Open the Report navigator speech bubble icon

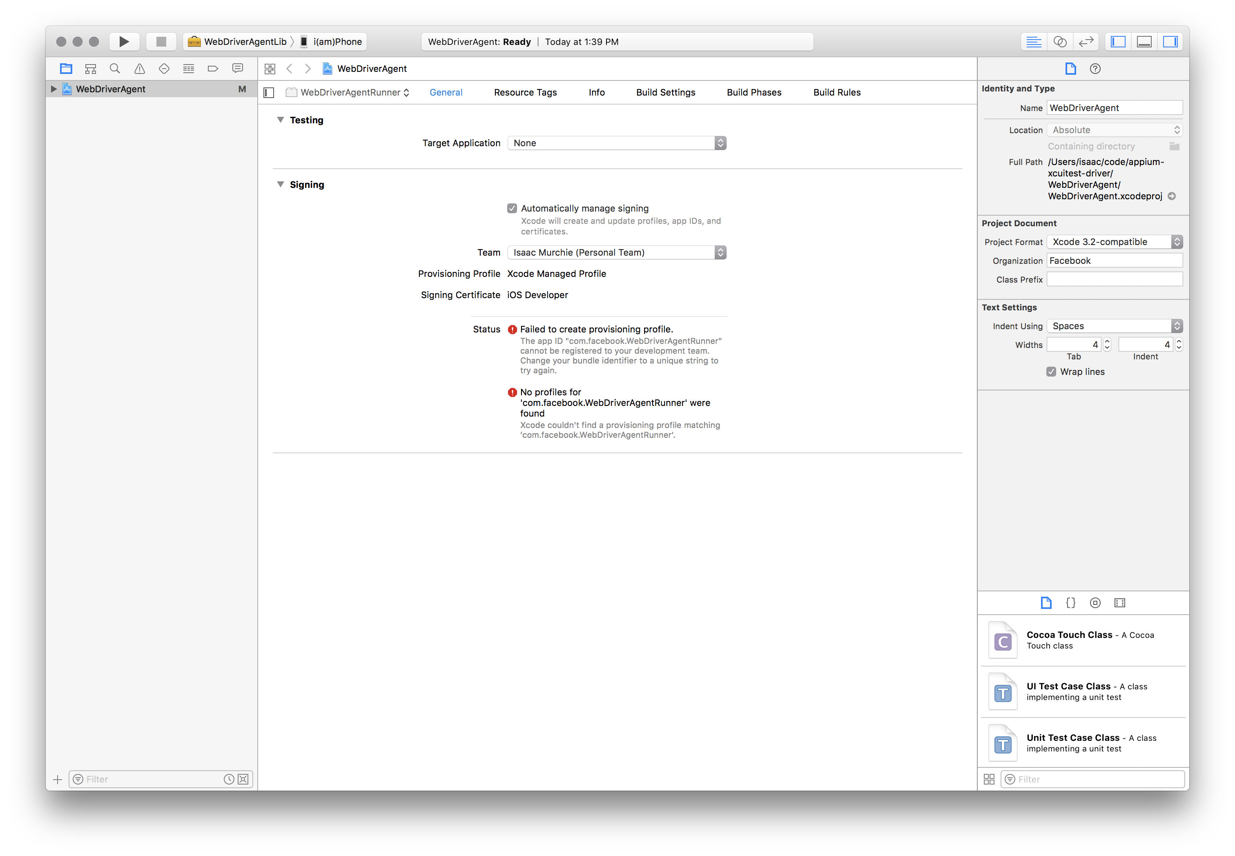[x=238, y=68]
